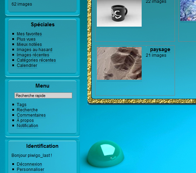
Task: View Images récentes
Action: click(33, 55)
